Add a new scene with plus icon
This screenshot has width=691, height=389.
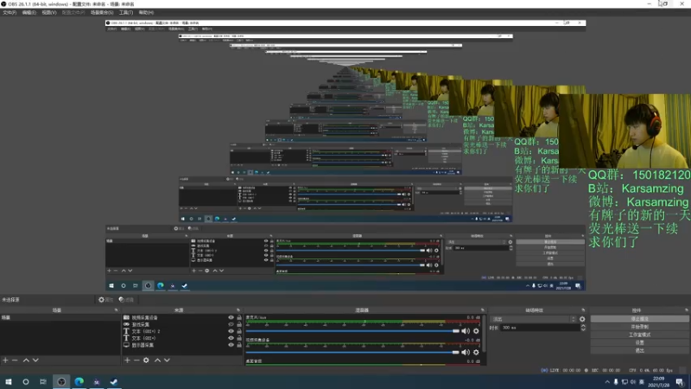[5, 360]
